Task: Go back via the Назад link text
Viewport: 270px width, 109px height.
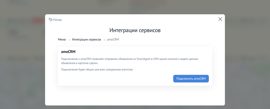Action: 57,20
